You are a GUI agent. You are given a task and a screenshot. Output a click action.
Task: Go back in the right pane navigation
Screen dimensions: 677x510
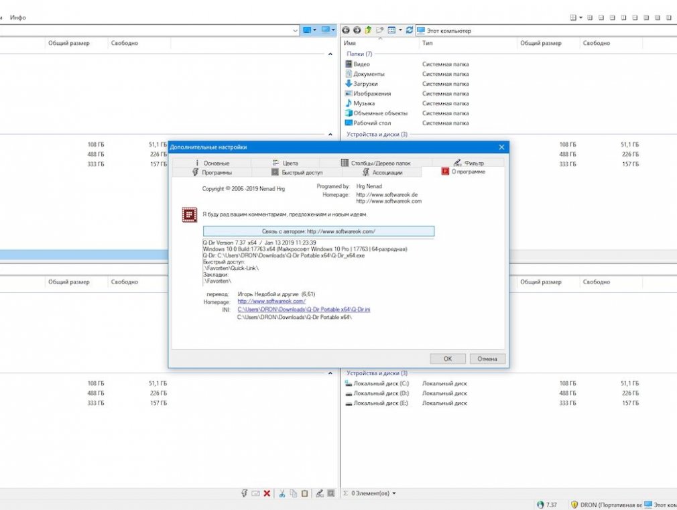(x=345, y=30)
